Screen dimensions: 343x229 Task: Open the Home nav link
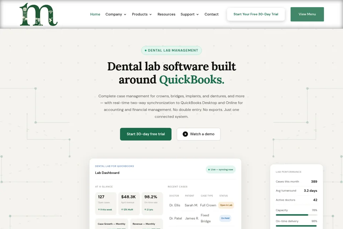(x=95, y=14)
